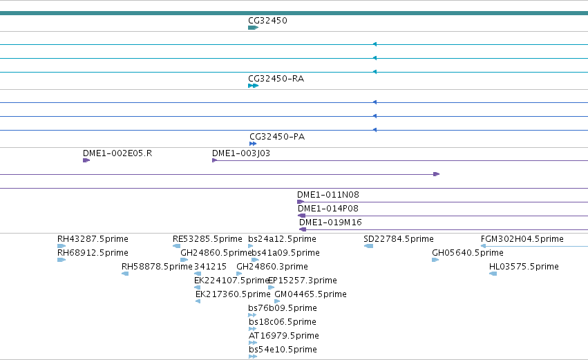This screenshot has height=360, width=588.
Task: Click the FGM302H04.5prime label
Action: [x=522, y=239]
